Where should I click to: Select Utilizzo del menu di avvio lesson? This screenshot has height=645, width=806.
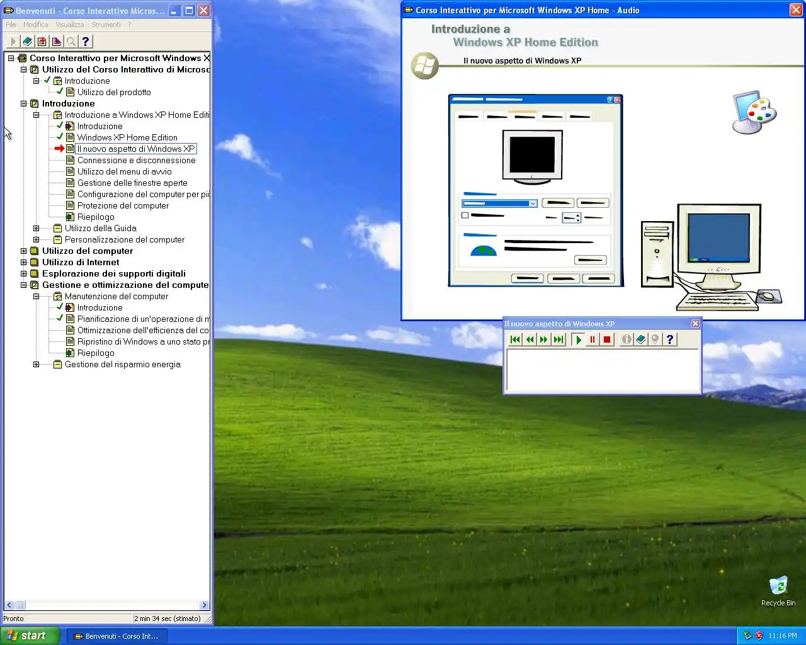124,171
